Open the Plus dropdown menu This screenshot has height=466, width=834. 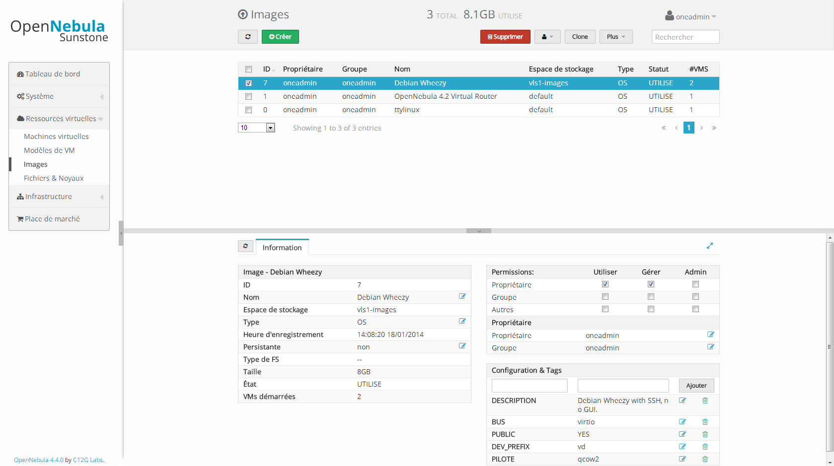point(616,37)
